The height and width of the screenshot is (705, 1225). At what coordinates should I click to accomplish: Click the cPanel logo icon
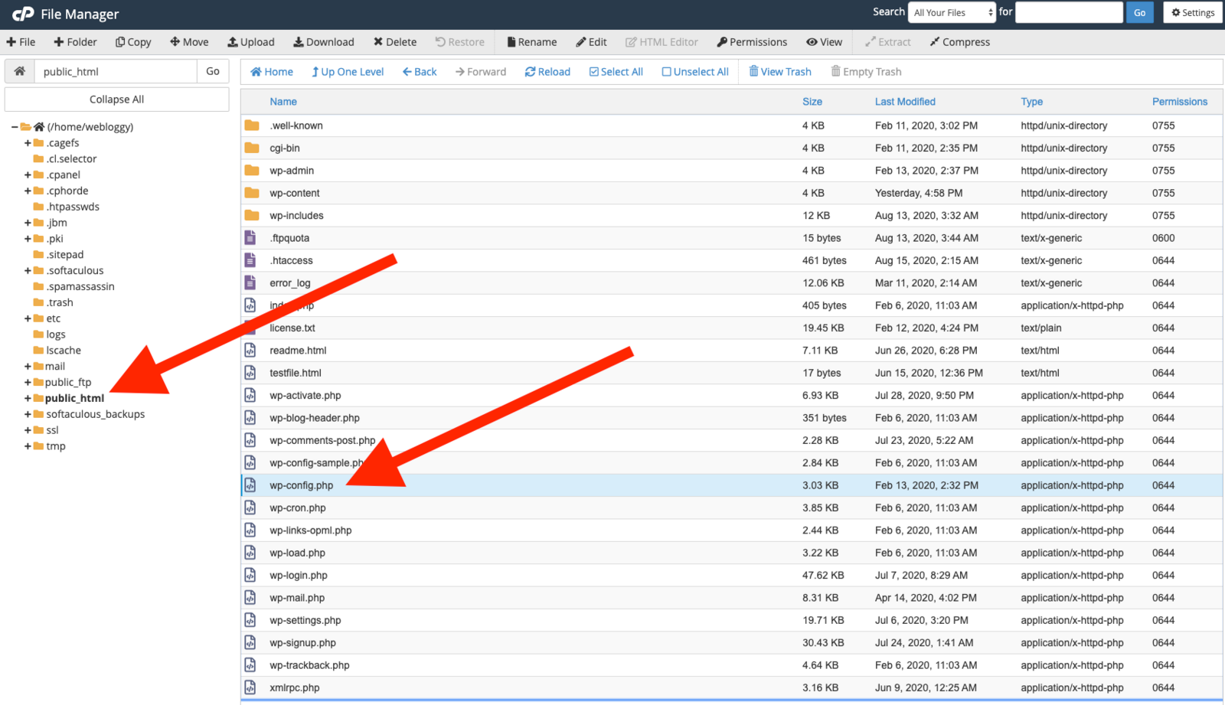(x=23, y=14)
